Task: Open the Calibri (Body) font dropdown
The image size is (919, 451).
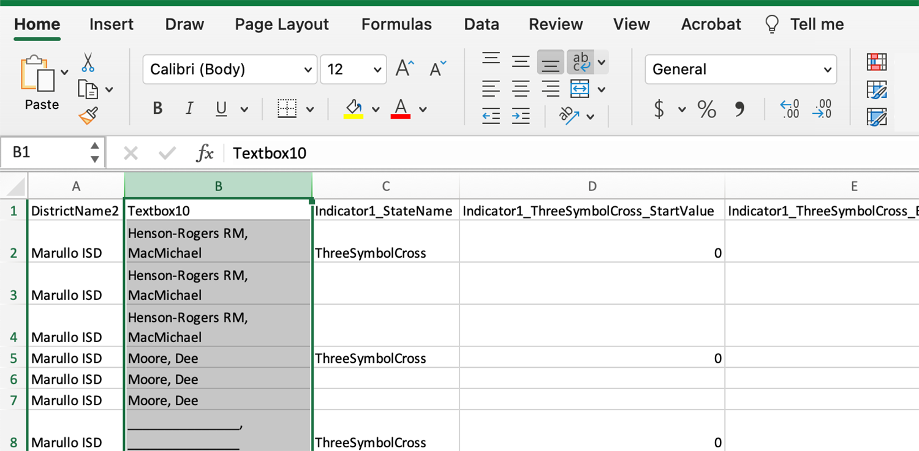Action: 309,70
